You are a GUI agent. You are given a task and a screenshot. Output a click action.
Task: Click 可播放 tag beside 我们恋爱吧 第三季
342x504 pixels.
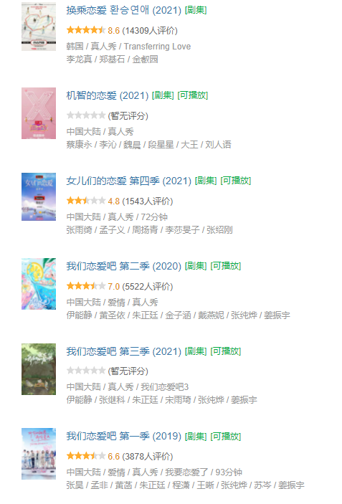click(x=226, y=351)
